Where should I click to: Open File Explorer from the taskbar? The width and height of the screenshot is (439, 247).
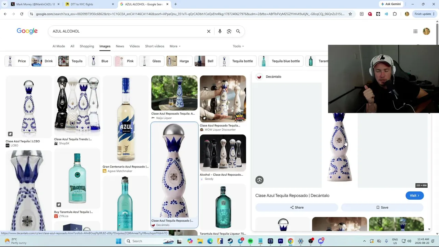coord(200,241)
